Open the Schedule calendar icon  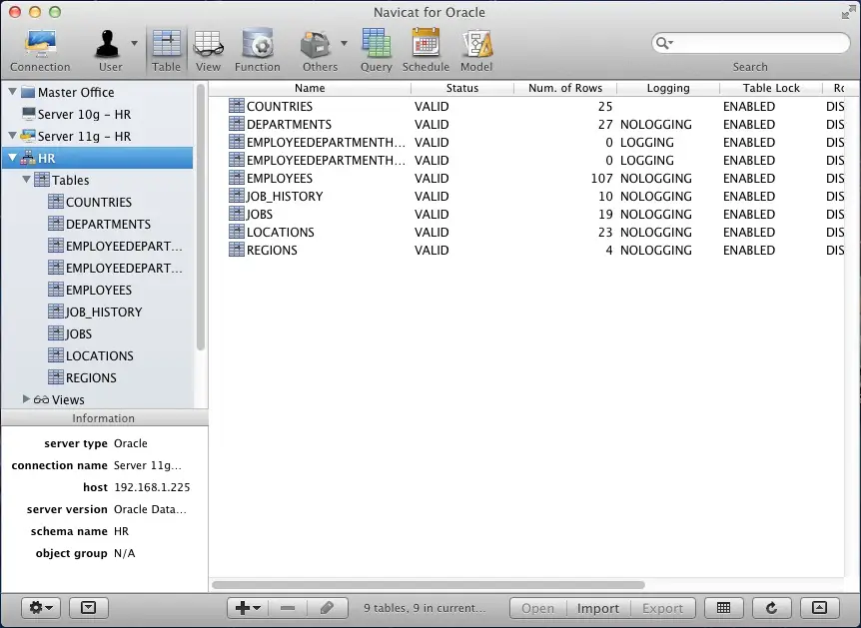[426, 51]
